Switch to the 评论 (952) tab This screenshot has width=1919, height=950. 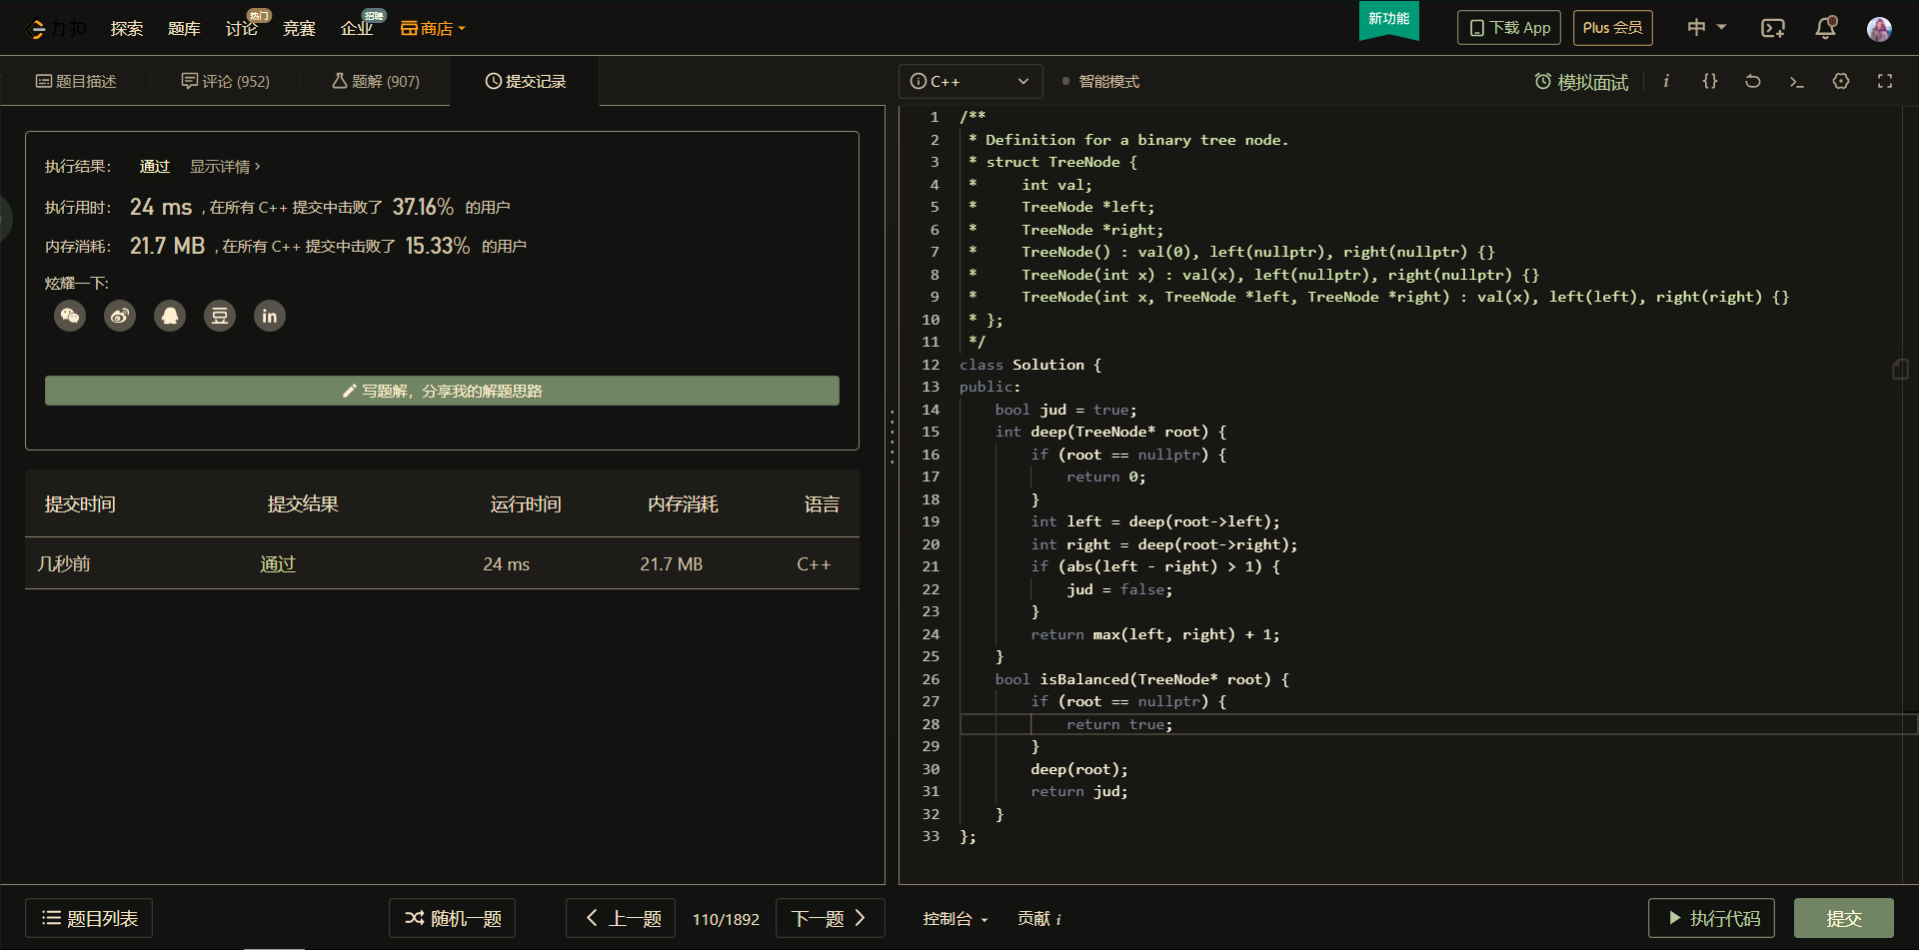click(x=226, y=81)
